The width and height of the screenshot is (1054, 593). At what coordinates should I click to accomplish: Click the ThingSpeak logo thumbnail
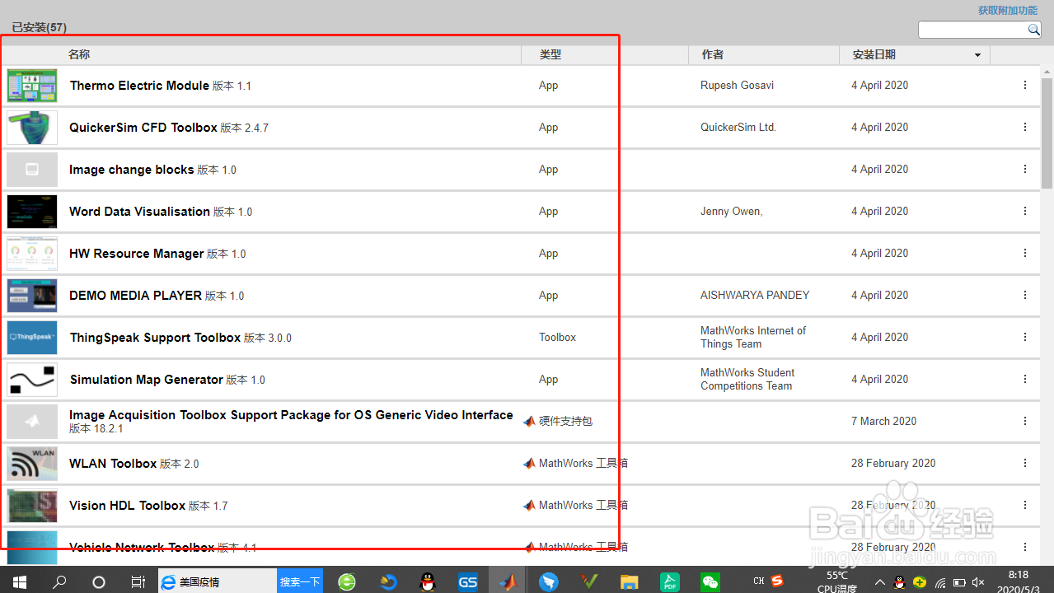pyautogui.click(x=32, y=338)
